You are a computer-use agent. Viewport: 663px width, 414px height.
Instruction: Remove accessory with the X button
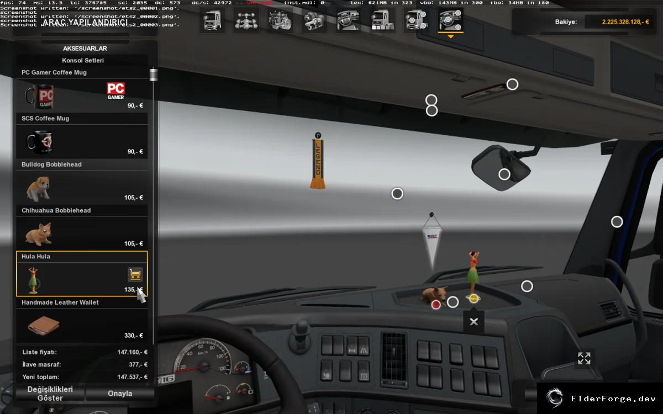473,322
